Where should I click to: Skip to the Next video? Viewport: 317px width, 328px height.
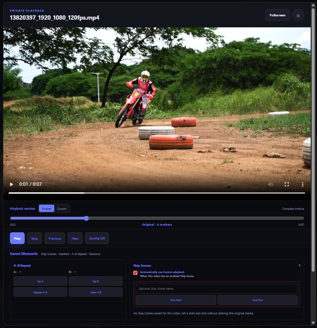(75, 238)
